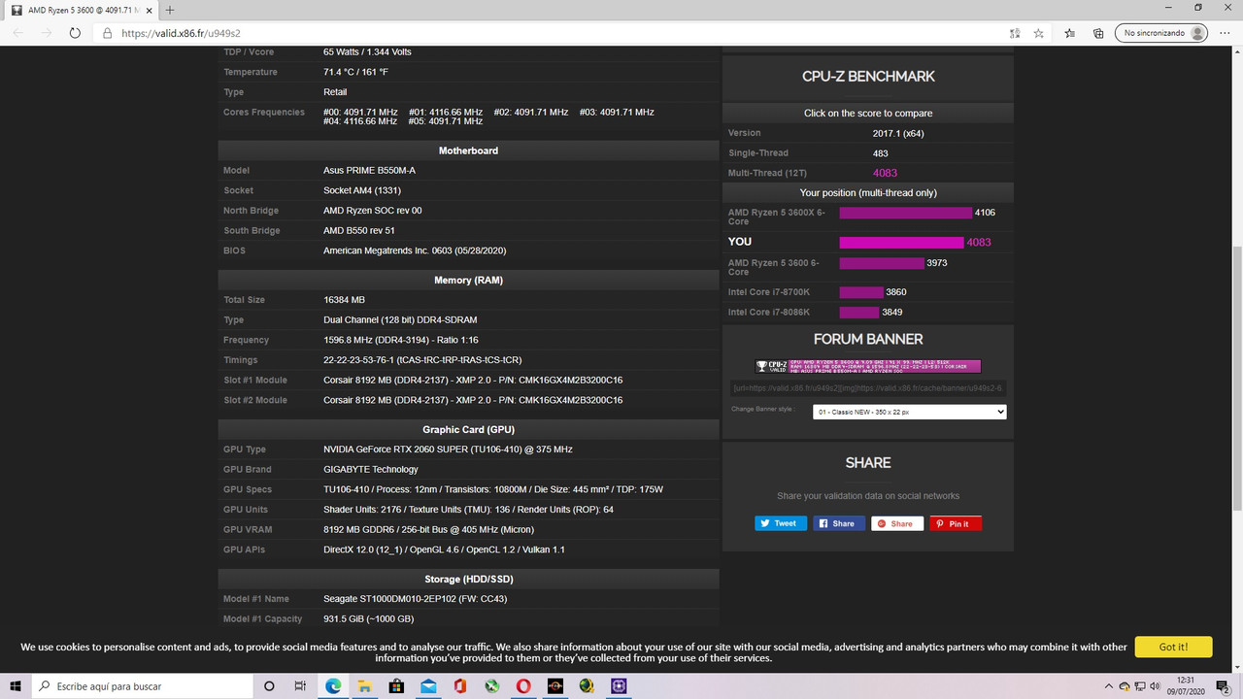Open the Change Banner style dropdown

(909, 412)
